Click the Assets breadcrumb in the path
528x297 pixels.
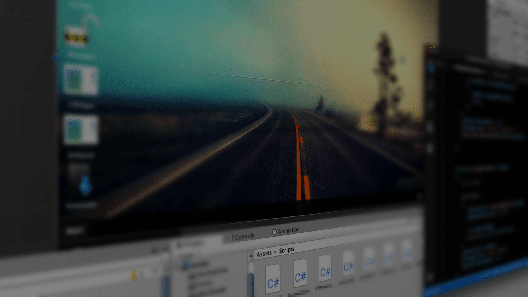[264, 254]
